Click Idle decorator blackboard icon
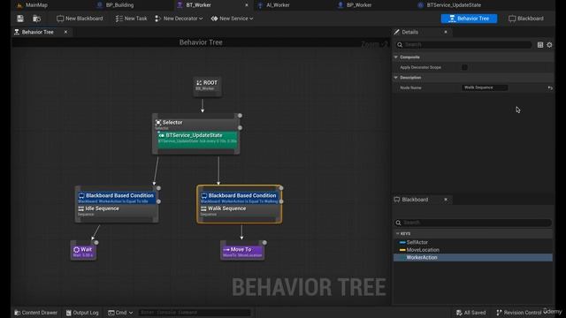This screenshot has height=318, width=566. [x=81, y=195]
